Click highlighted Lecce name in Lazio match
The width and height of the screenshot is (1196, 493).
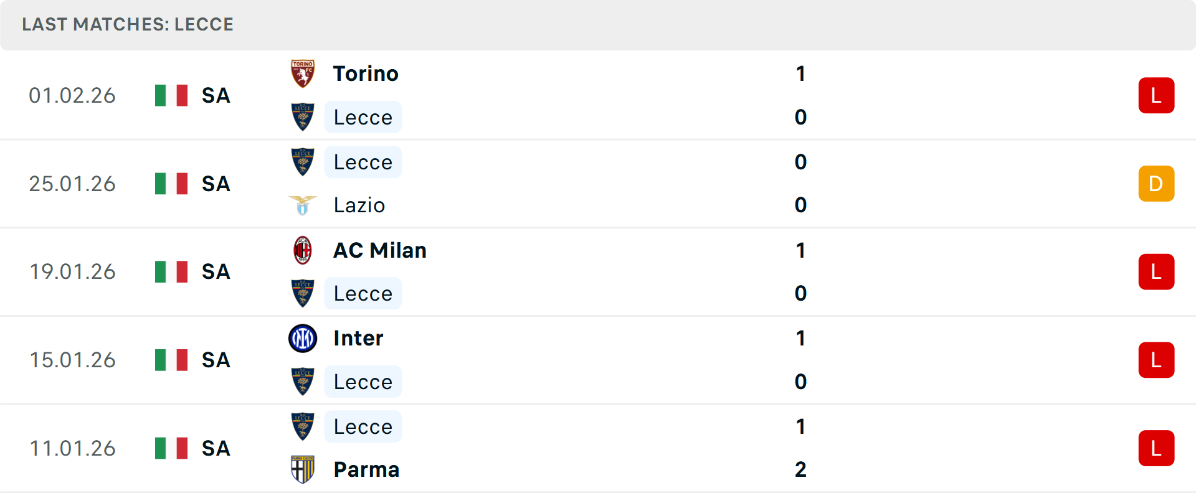coord(363,162)
